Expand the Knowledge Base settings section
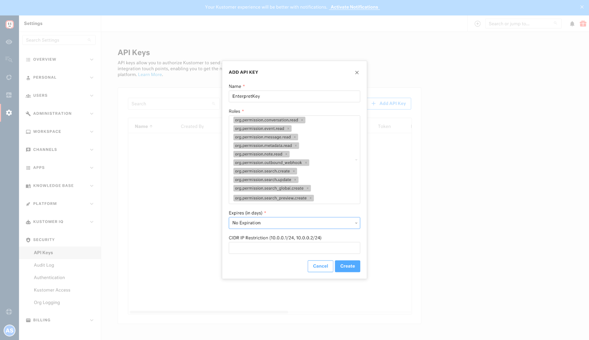Screen dimensions: 589x340 (60, 186)
